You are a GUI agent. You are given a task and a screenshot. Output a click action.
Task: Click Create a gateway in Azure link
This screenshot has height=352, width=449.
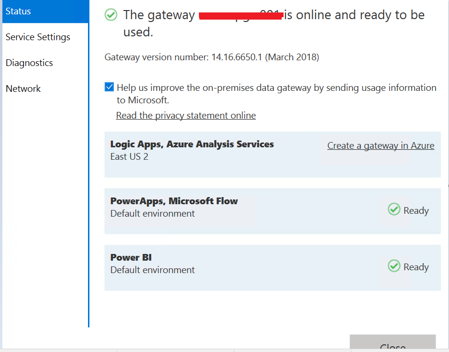(381, 145)
